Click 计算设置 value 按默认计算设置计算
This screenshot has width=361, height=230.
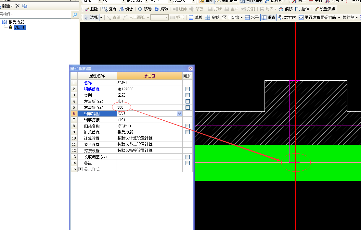coord(149,138)
